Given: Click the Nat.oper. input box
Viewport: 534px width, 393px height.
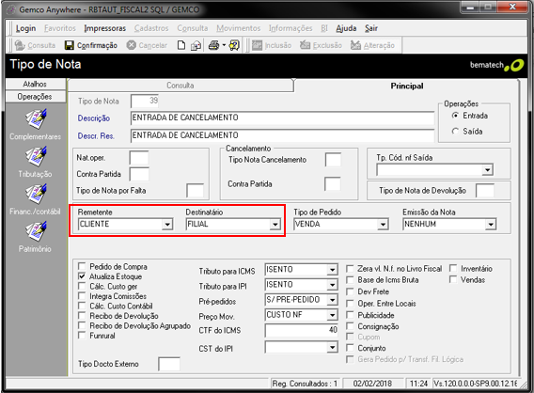Looking at the screenshot, I should tap(139, 158).
